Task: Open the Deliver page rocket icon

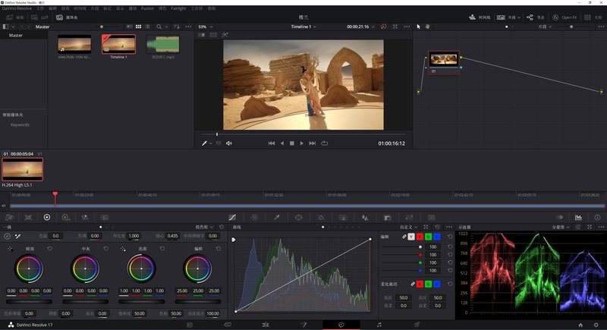Action: 417,324
